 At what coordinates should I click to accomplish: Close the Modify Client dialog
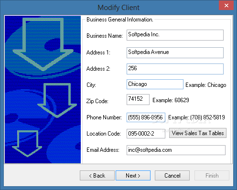pos(226,6)
